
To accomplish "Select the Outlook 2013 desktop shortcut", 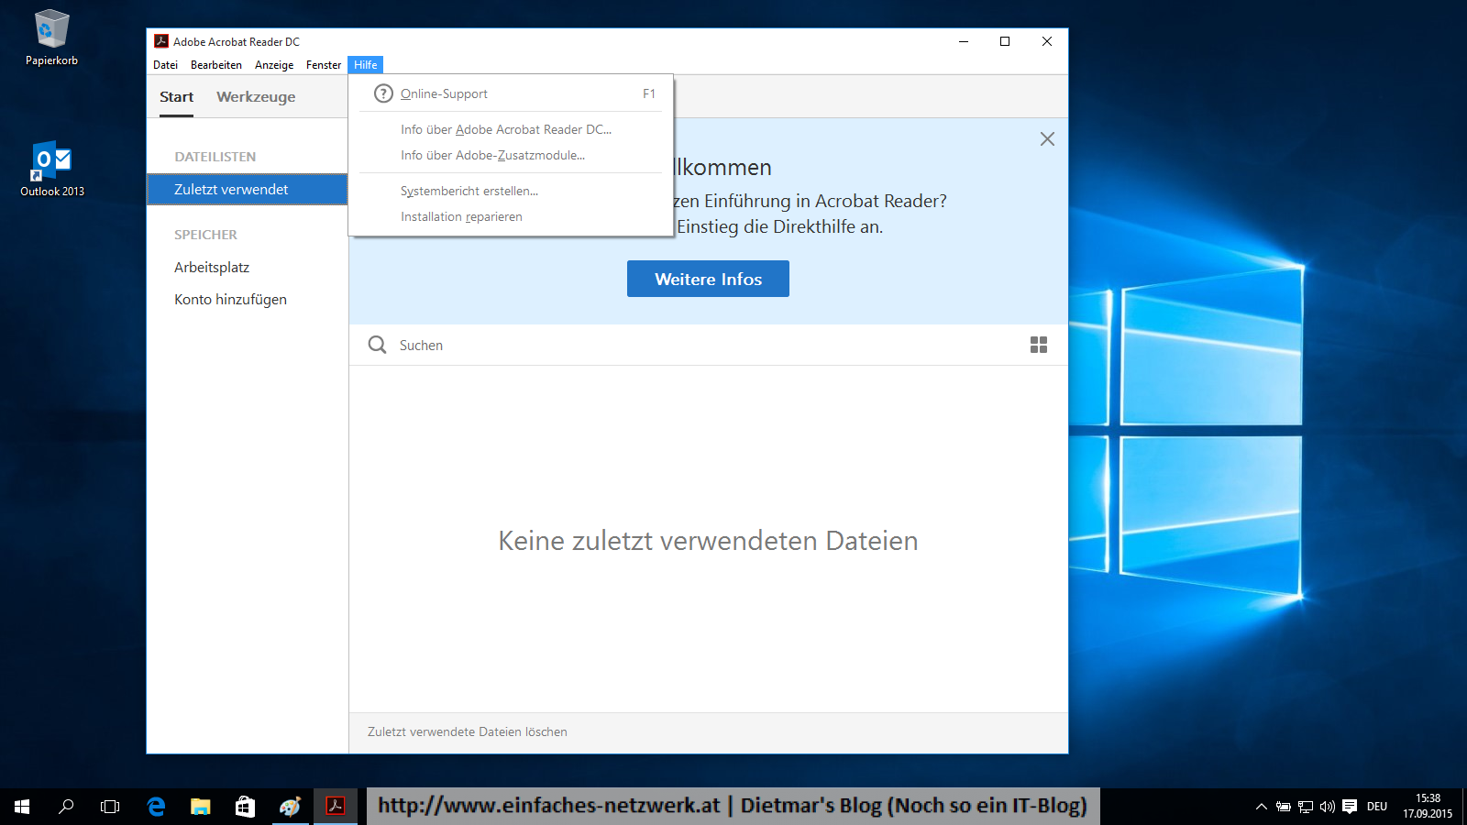I will point(52,170).
